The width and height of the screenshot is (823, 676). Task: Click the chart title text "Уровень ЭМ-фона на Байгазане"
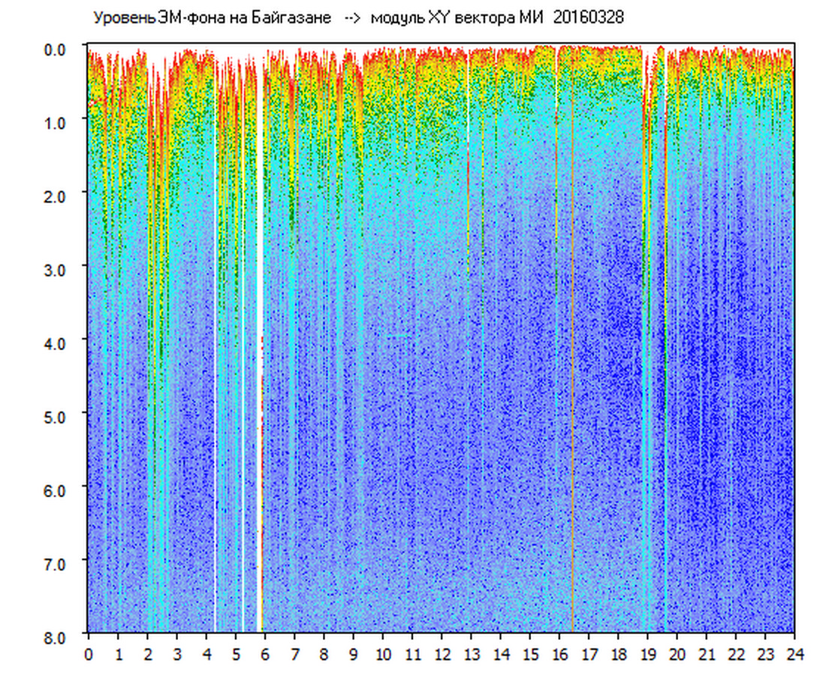(212, 18)
